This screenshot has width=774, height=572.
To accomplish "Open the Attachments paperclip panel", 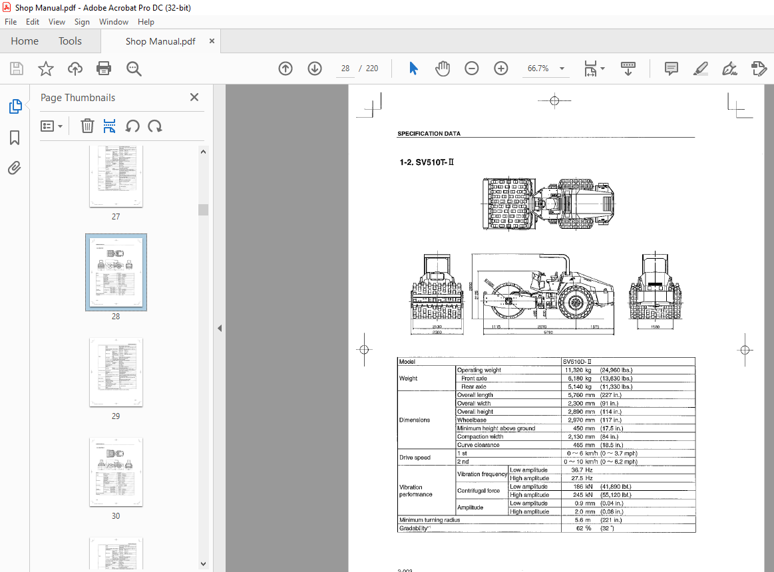I will (x=15, y=168).
